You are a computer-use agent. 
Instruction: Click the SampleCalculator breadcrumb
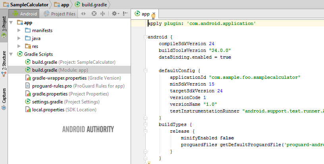(x=26, y=4)
